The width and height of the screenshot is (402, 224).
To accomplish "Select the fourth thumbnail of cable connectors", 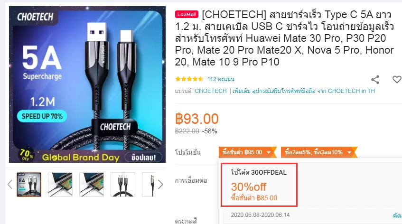I will pyautogui.click(x=123, y=185).
